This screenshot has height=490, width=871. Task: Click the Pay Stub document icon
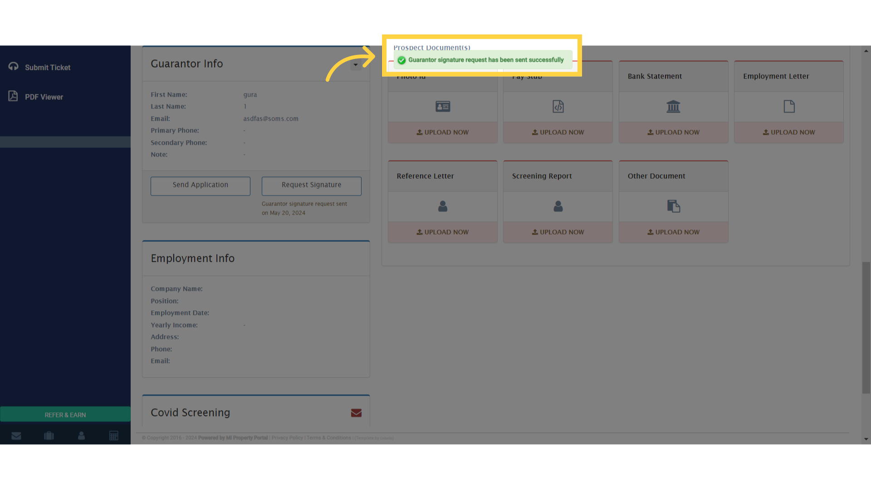558,106
